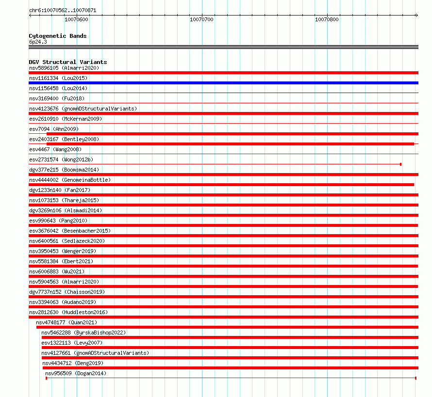Click ruler position 10070700

click(201, 19)
